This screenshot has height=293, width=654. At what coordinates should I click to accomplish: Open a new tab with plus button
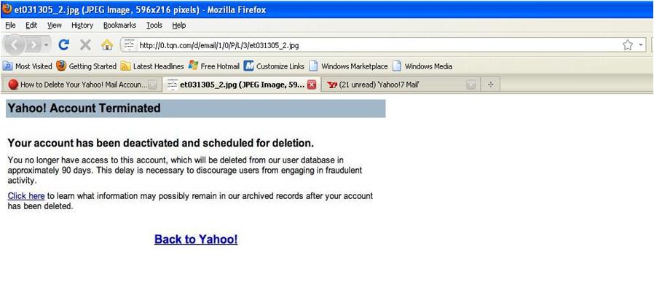tap(490, 85)
